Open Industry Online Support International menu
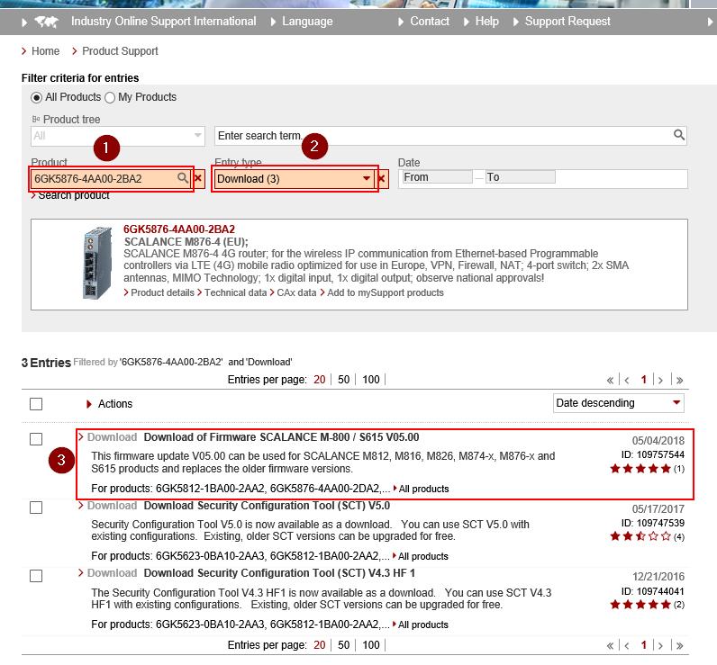717x665 pixels. [163, 22]
